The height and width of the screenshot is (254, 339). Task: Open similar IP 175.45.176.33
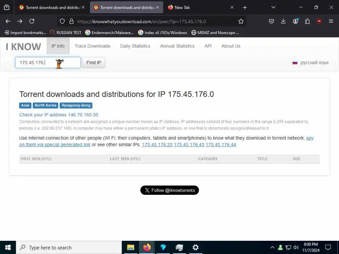click(x=157, y=145)
